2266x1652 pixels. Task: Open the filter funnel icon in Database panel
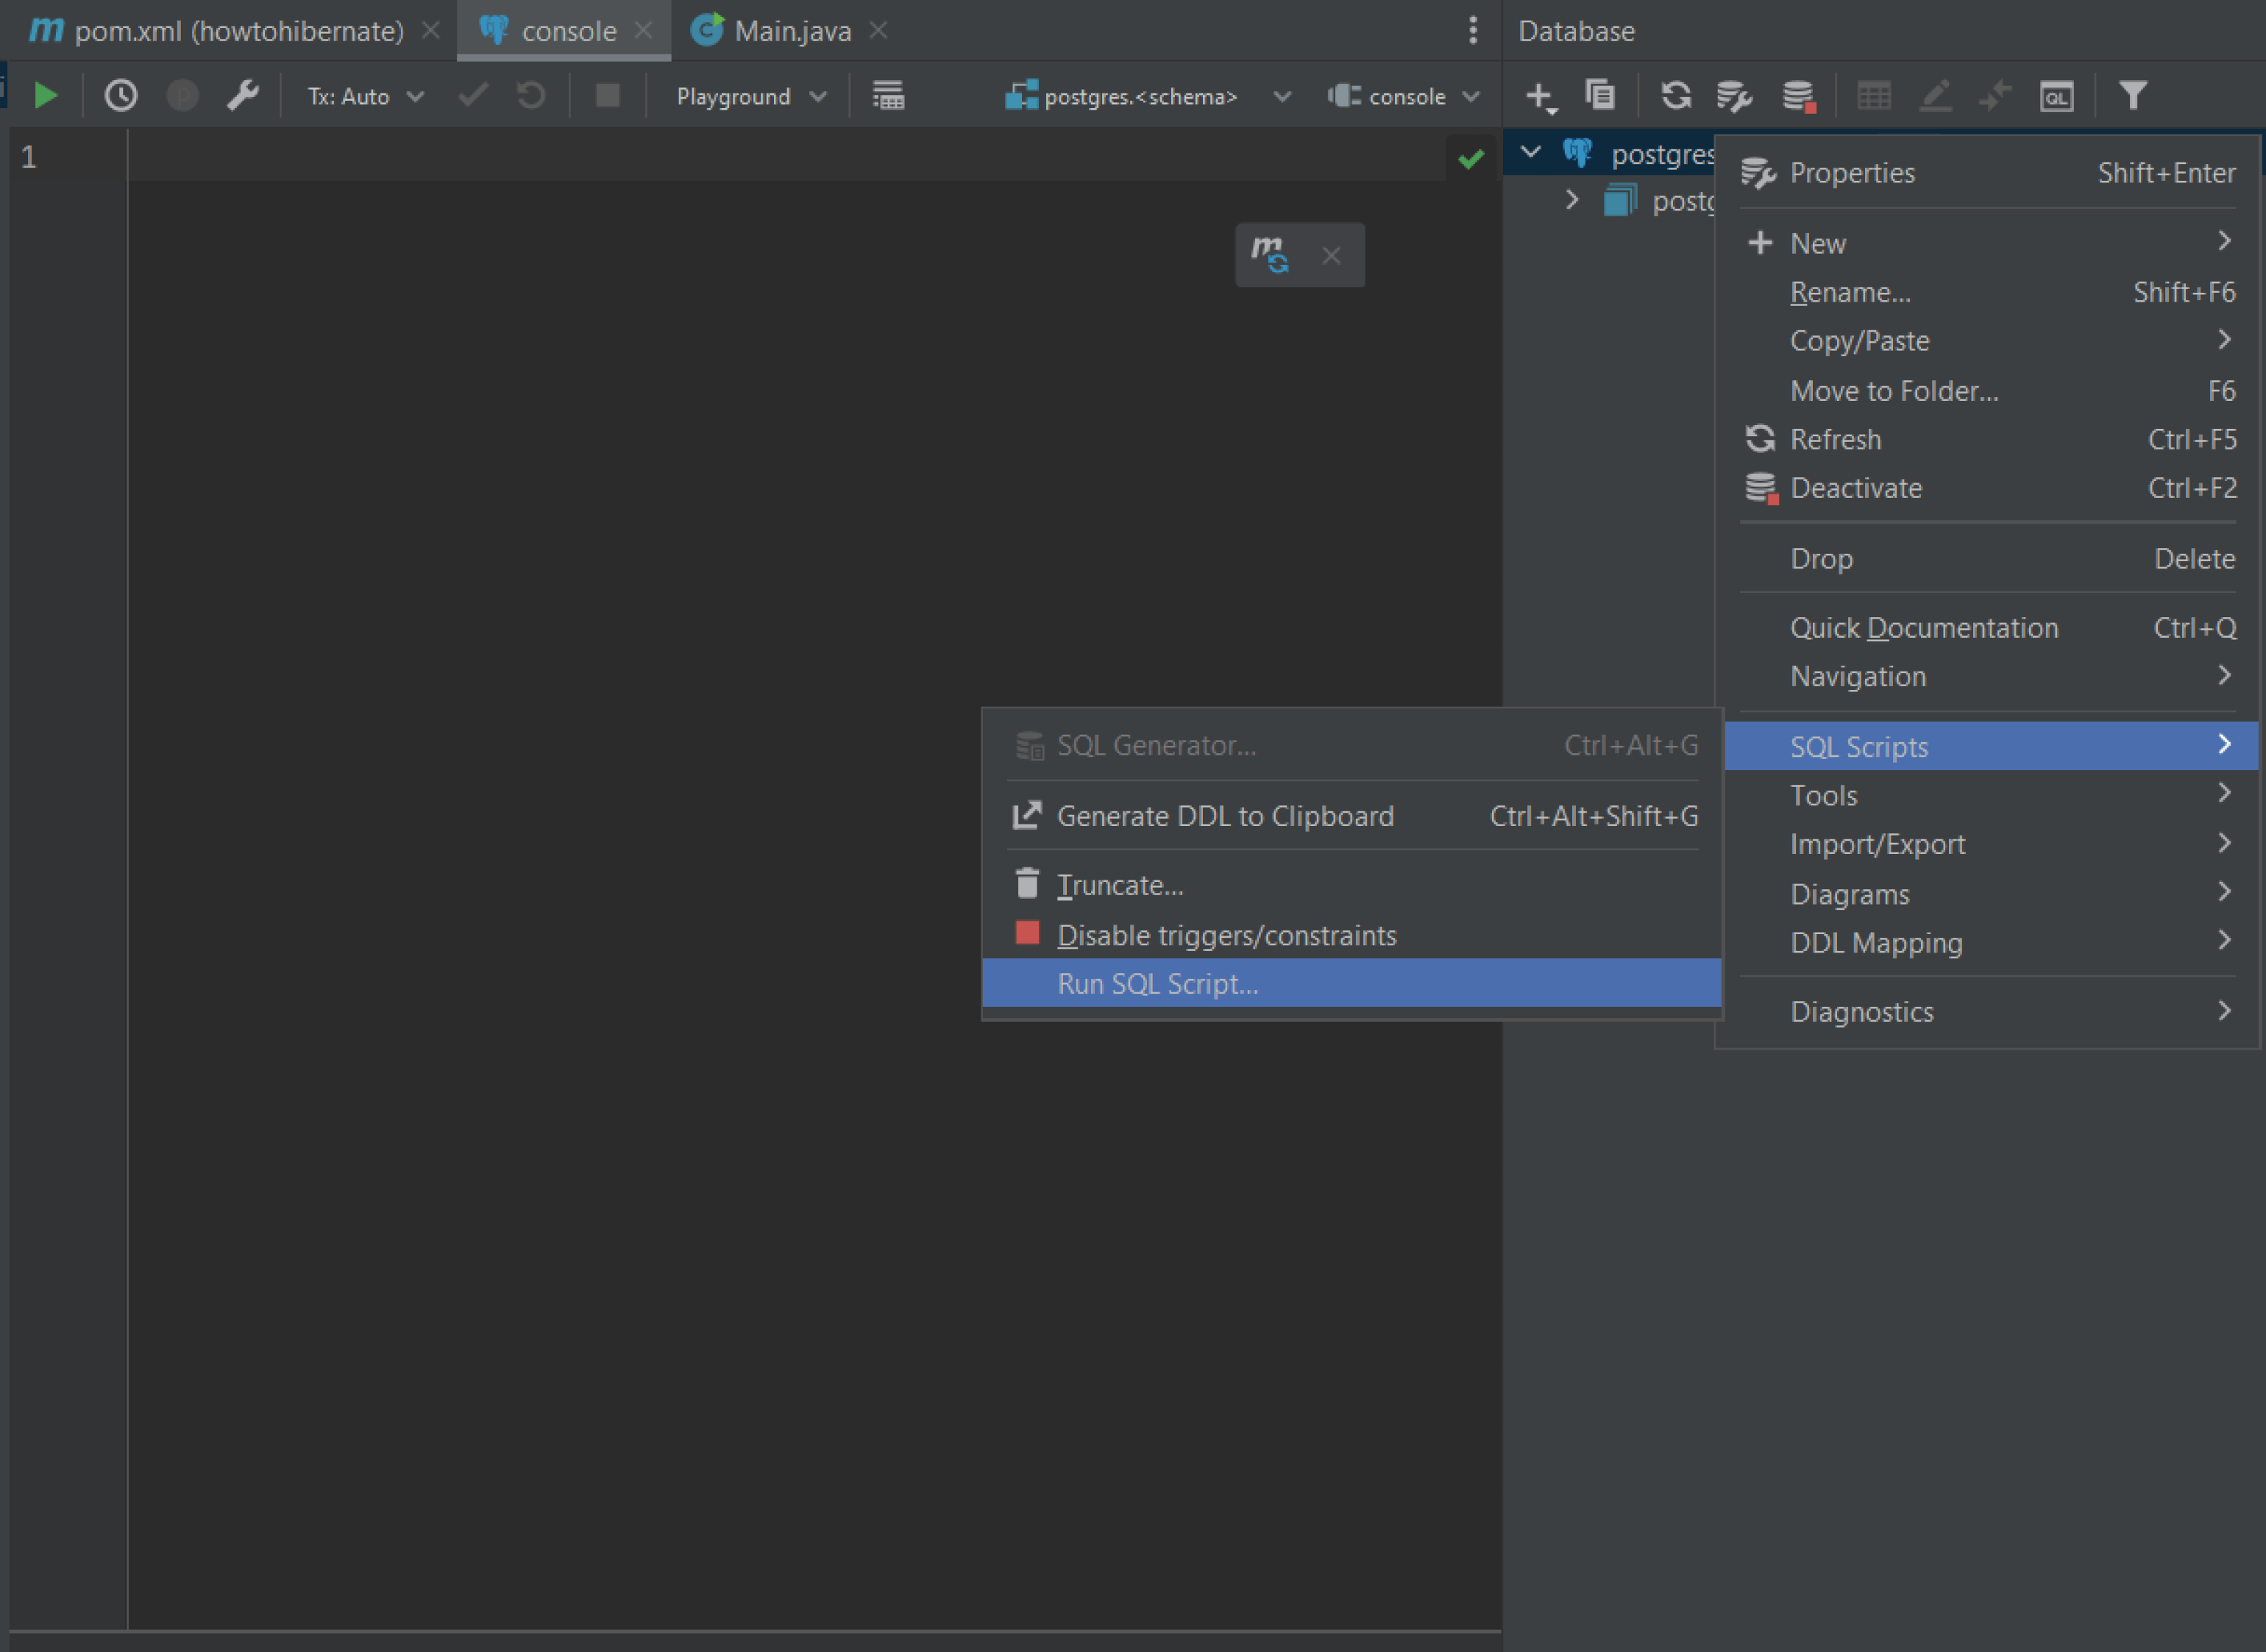tap(2132, 96)
